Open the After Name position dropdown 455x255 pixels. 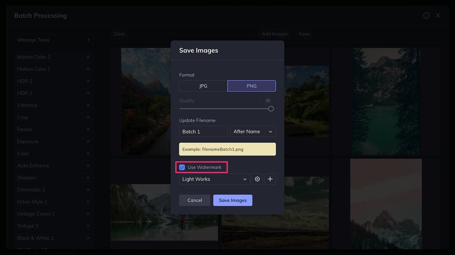tap(253, 131)
